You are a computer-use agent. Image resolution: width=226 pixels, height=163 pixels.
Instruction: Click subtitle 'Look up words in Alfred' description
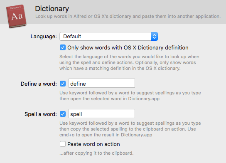point(128,16)
